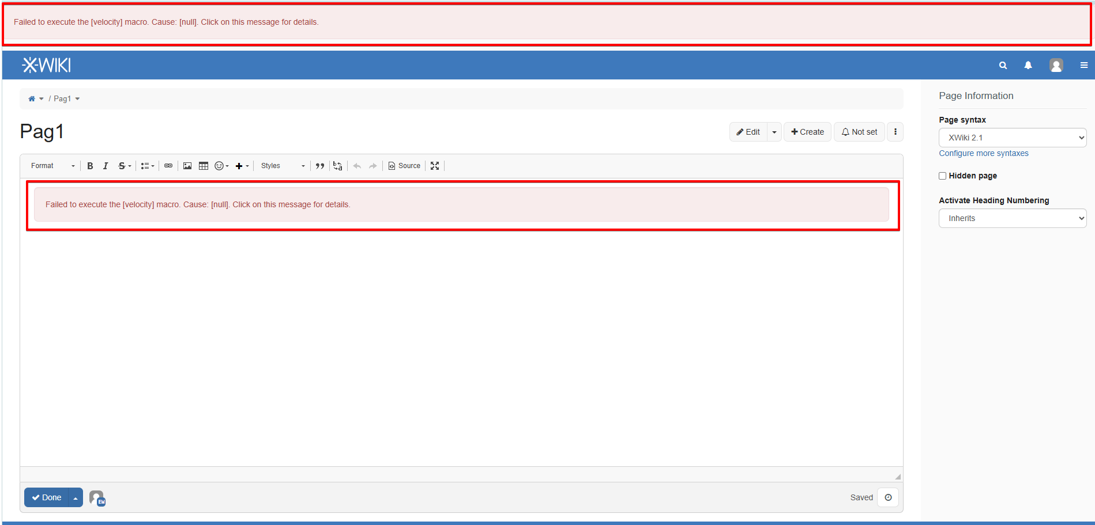
Task: Open the search in the header
Action: [x=1003, y=66]
